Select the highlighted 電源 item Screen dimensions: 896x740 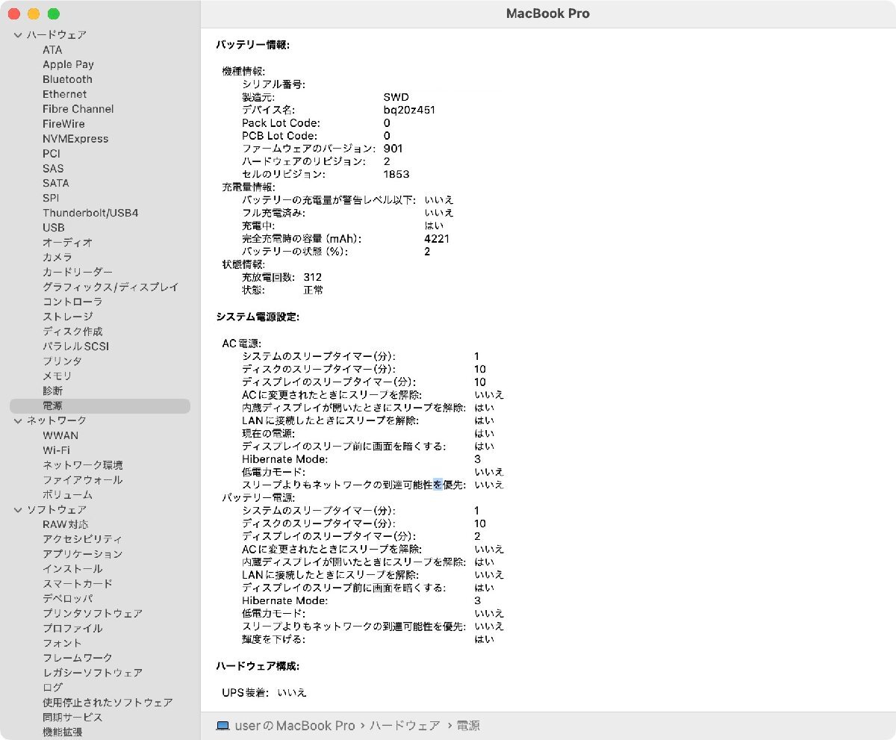point(100,405)
